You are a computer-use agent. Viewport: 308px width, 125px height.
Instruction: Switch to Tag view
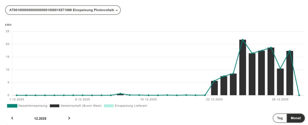pos(280,118)
